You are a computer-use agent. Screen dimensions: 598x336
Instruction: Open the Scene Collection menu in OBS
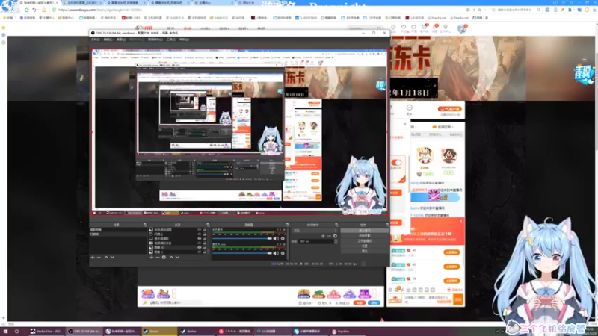155,40
